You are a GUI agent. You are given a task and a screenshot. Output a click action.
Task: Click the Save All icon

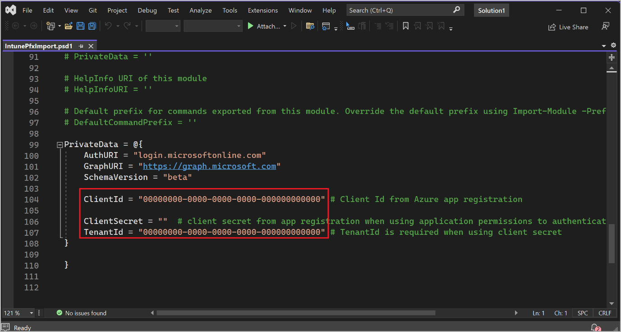pyautogui.click(x=92, y=27)
